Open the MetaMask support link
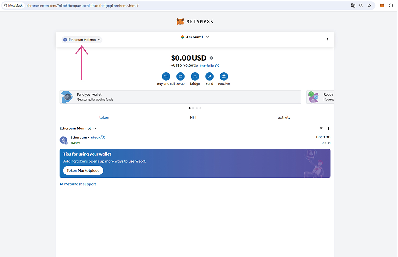Image resolution: width=398 pixels, height=257 pixels. coord(78,184)
